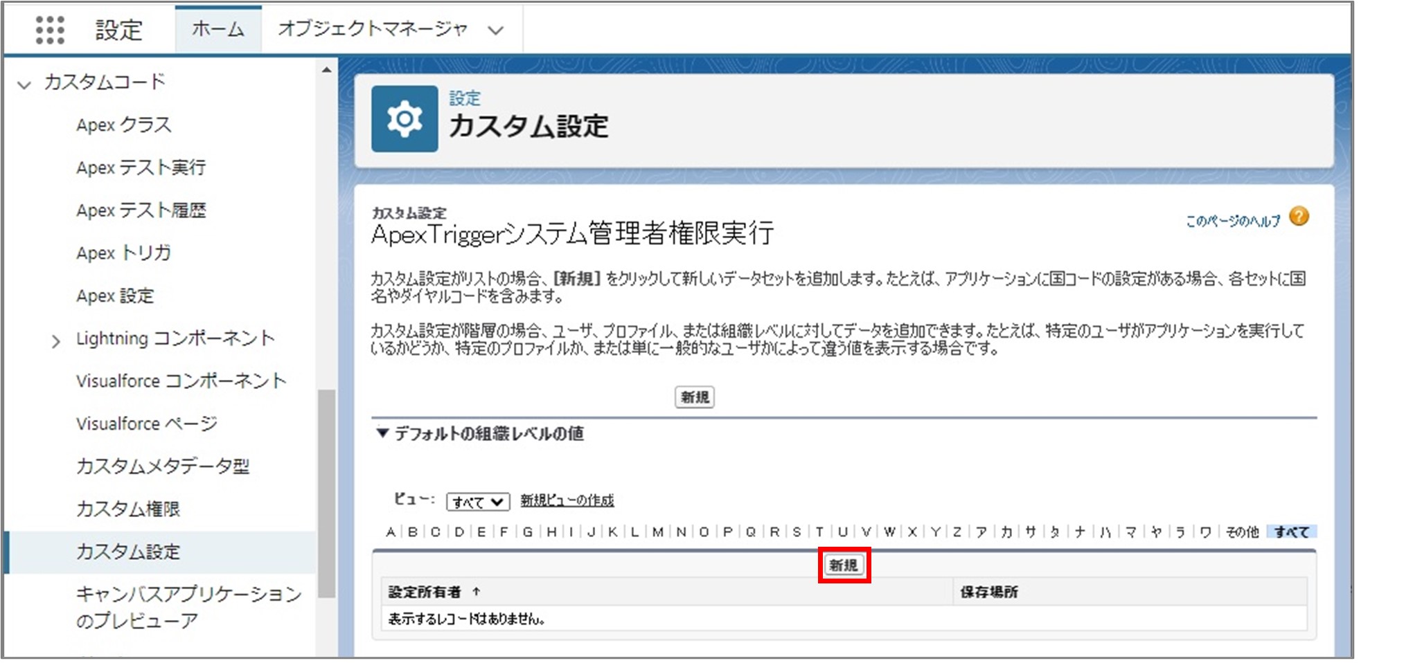Open カスタムメタデータ型 in sidebar
Image resolution: width=1404 pixels, height=663 pixels.
163,466
